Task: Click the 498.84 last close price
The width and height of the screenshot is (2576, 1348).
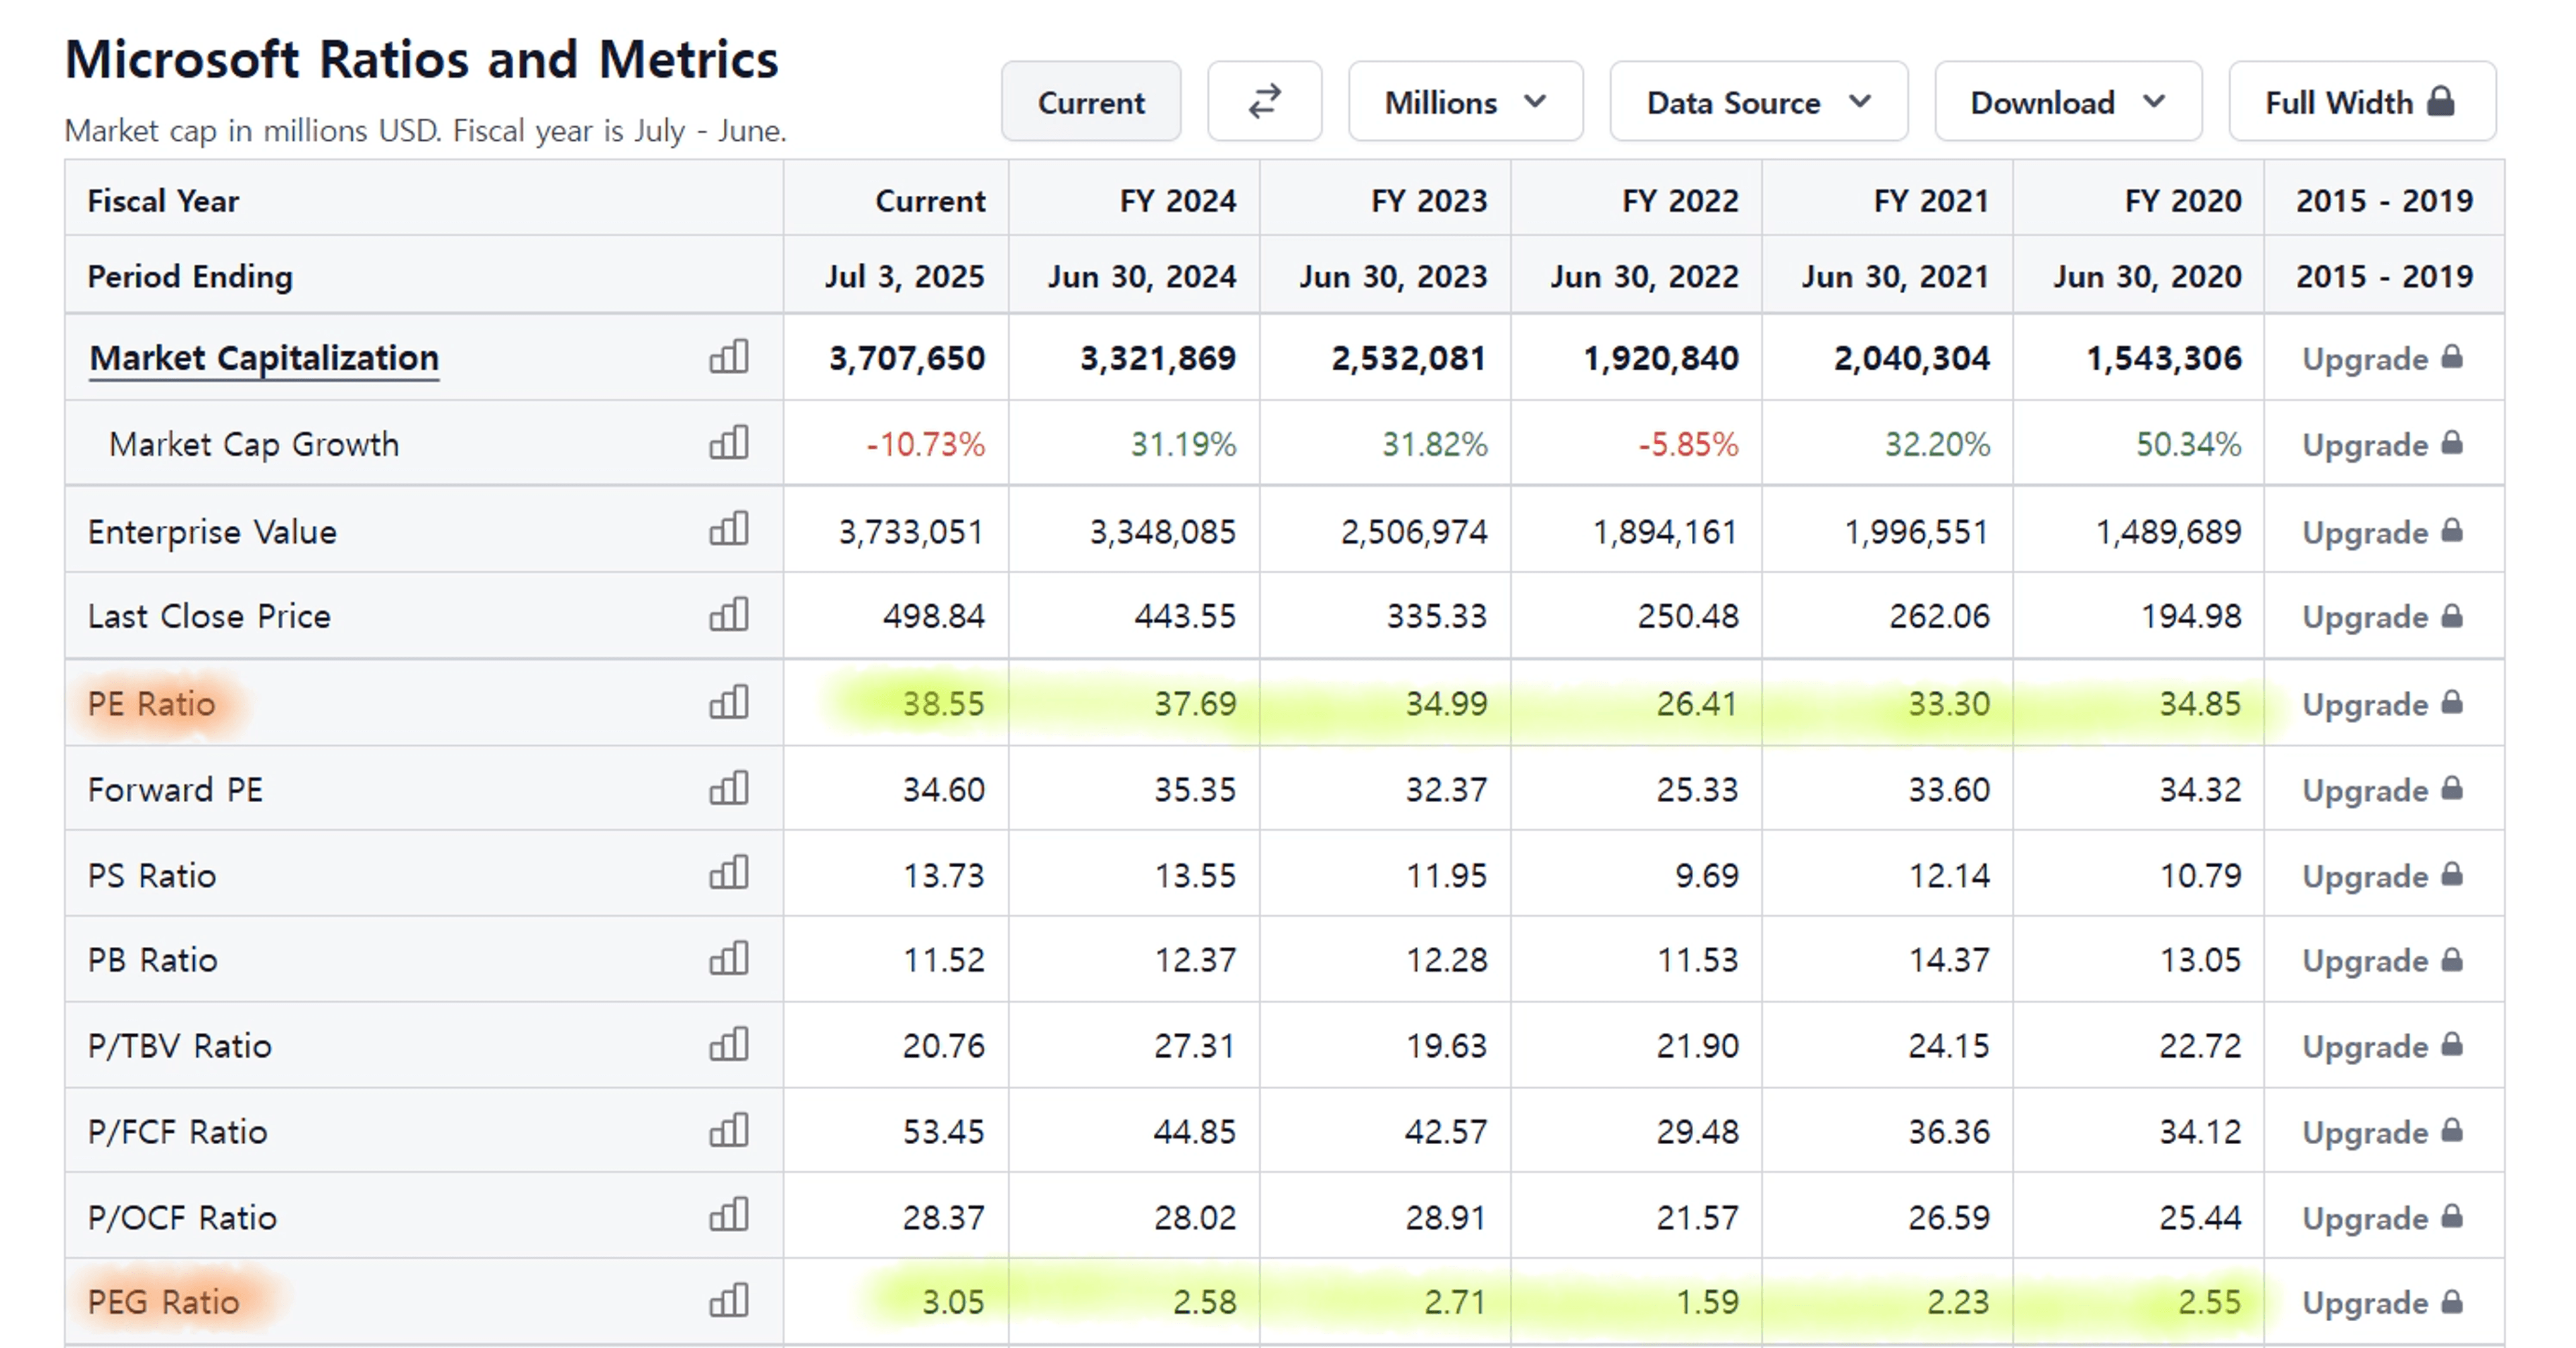Action: (934, 616)
